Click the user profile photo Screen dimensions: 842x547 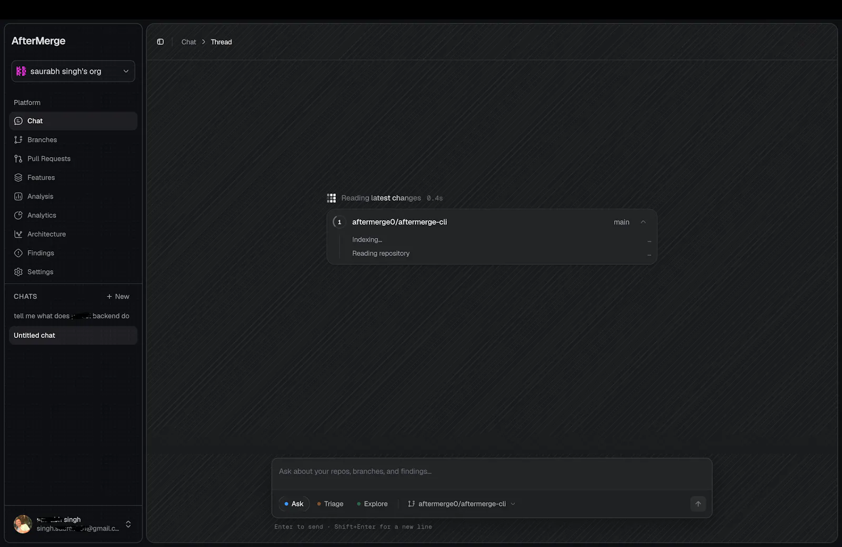(x=23, y=524)
